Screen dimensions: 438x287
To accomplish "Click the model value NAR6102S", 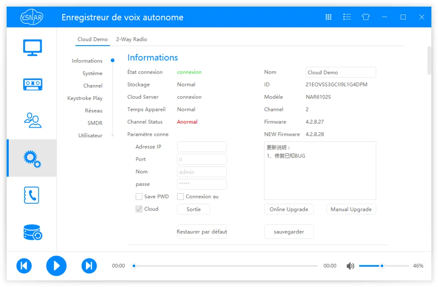I will 318,97.
